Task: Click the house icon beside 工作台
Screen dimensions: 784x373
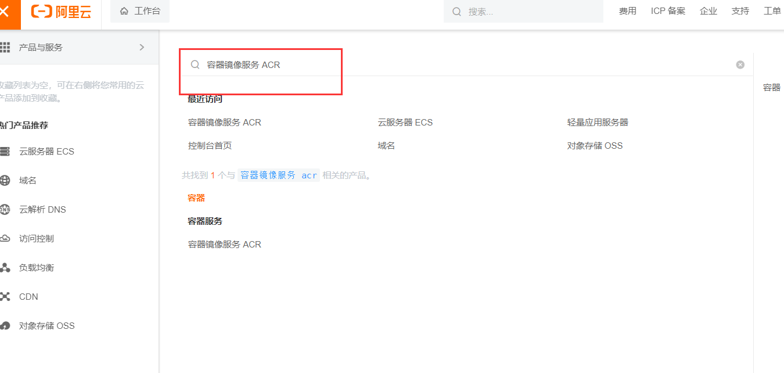Action: 124,11
